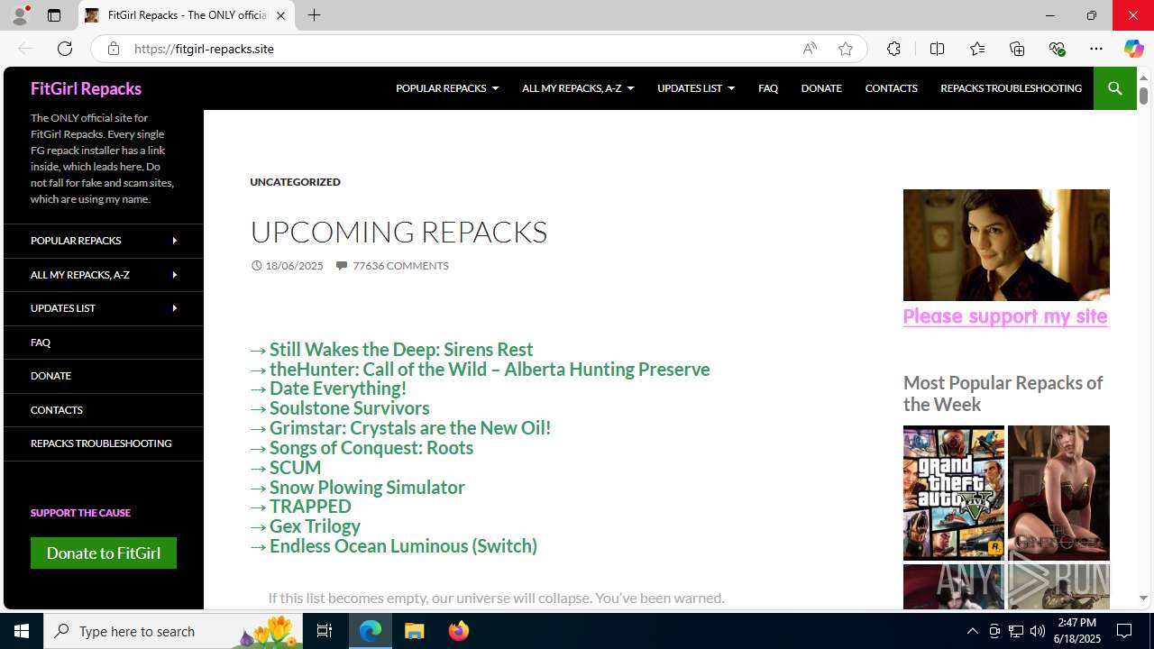The height and width of the screenshot is (649, 1154).
Task: Activate Read aloud icon in address bar
Action: 810,49
